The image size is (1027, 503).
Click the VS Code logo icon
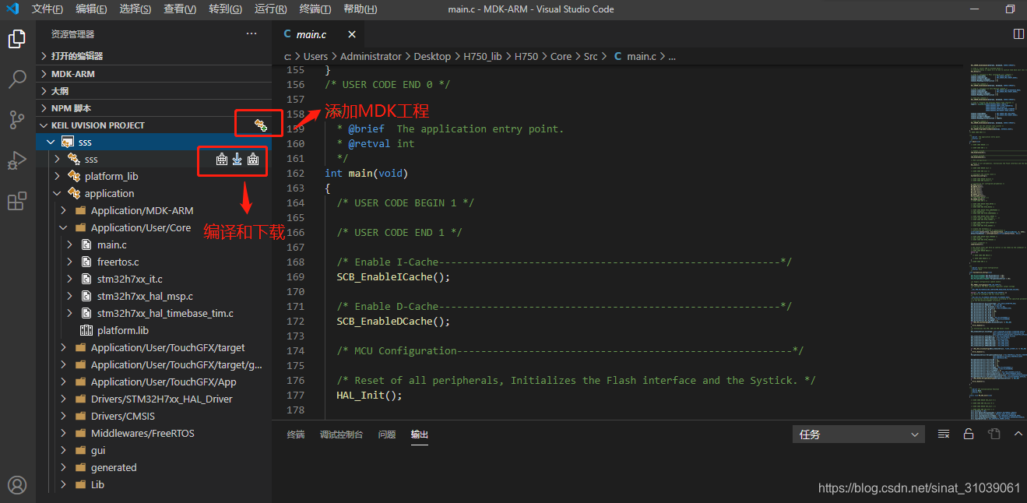[12, 9]
